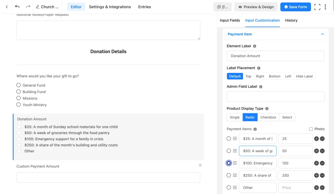Remove the $100 Emergency payment row

pos(322,163)
